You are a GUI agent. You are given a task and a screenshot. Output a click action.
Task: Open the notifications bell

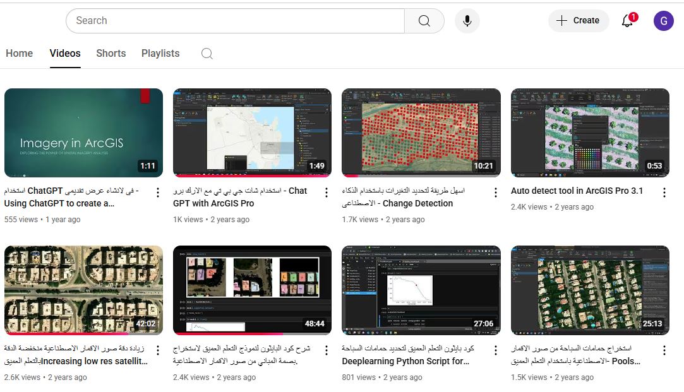[627, 20]
